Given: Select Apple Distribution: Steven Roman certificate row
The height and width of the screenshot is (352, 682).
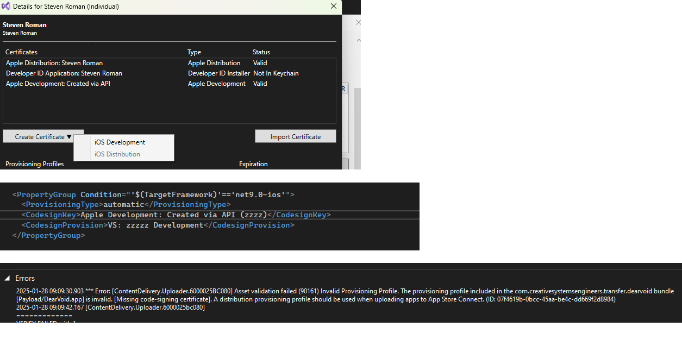Looking at the screenshot, I should (170, 63).
